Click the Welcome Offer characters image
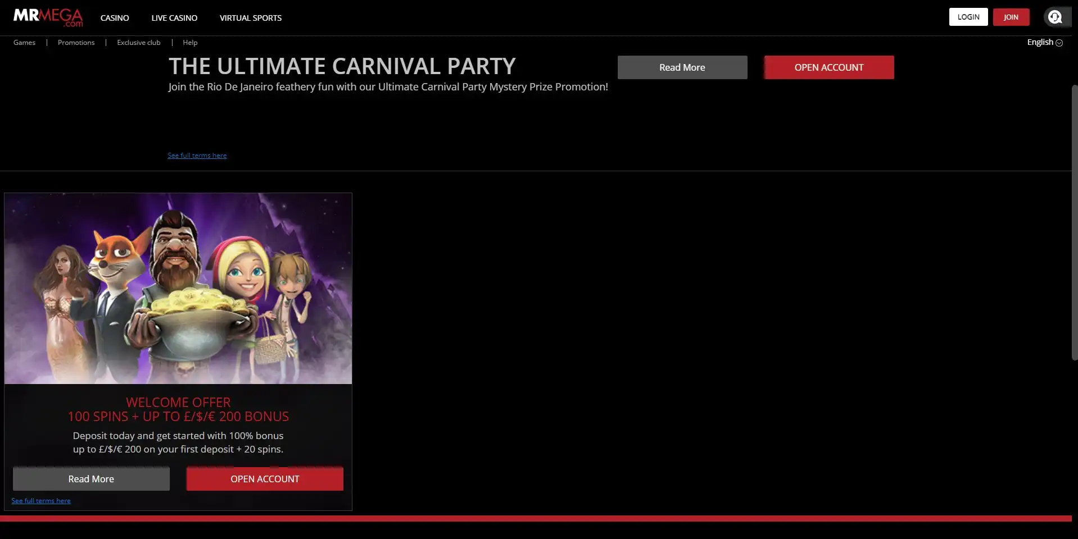This screenshot has height=539, width=1078. pos(178,289)
